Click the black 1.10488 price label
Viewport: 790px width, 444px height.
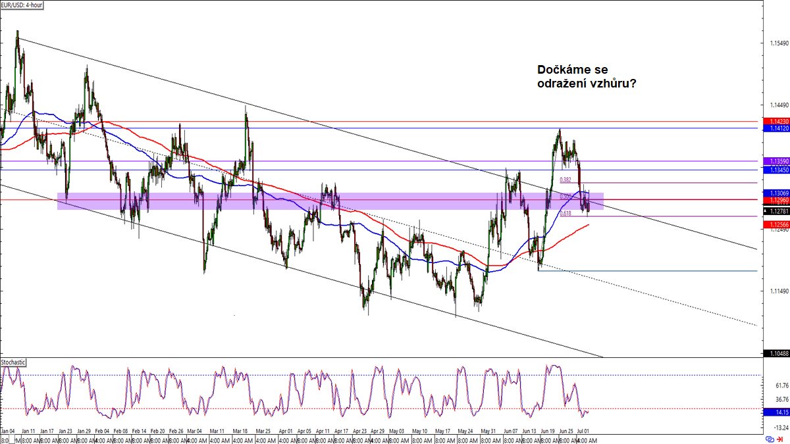pos(776,354)
